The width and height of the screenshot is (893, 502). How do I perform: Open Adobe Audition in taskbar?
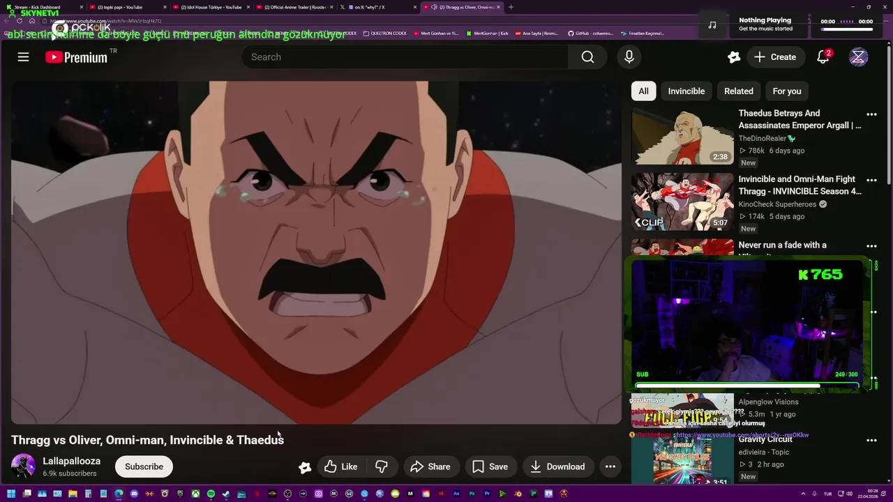(x=456, y=494)
